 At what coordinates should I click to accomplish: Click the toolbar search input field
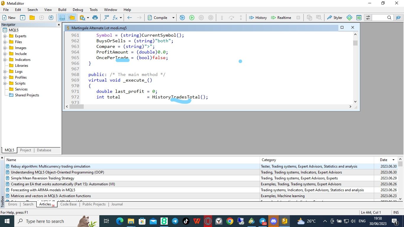point(379,18)
